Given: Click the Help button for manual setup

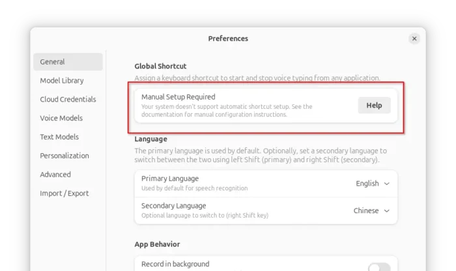Looking at the screenshot, I should coord(374,106).
